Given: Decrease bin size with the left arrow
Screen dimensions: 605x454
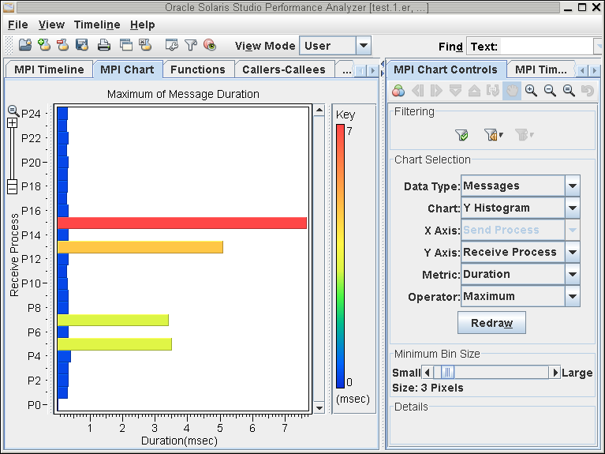Looking at the screenshot, I should click(427, 373).
